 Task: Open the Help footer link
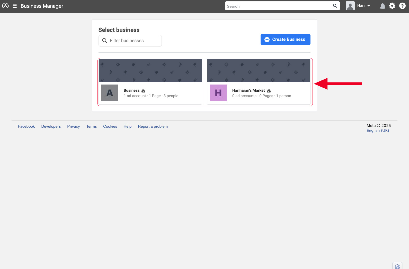pyautogui.click(x=128, y=126)
